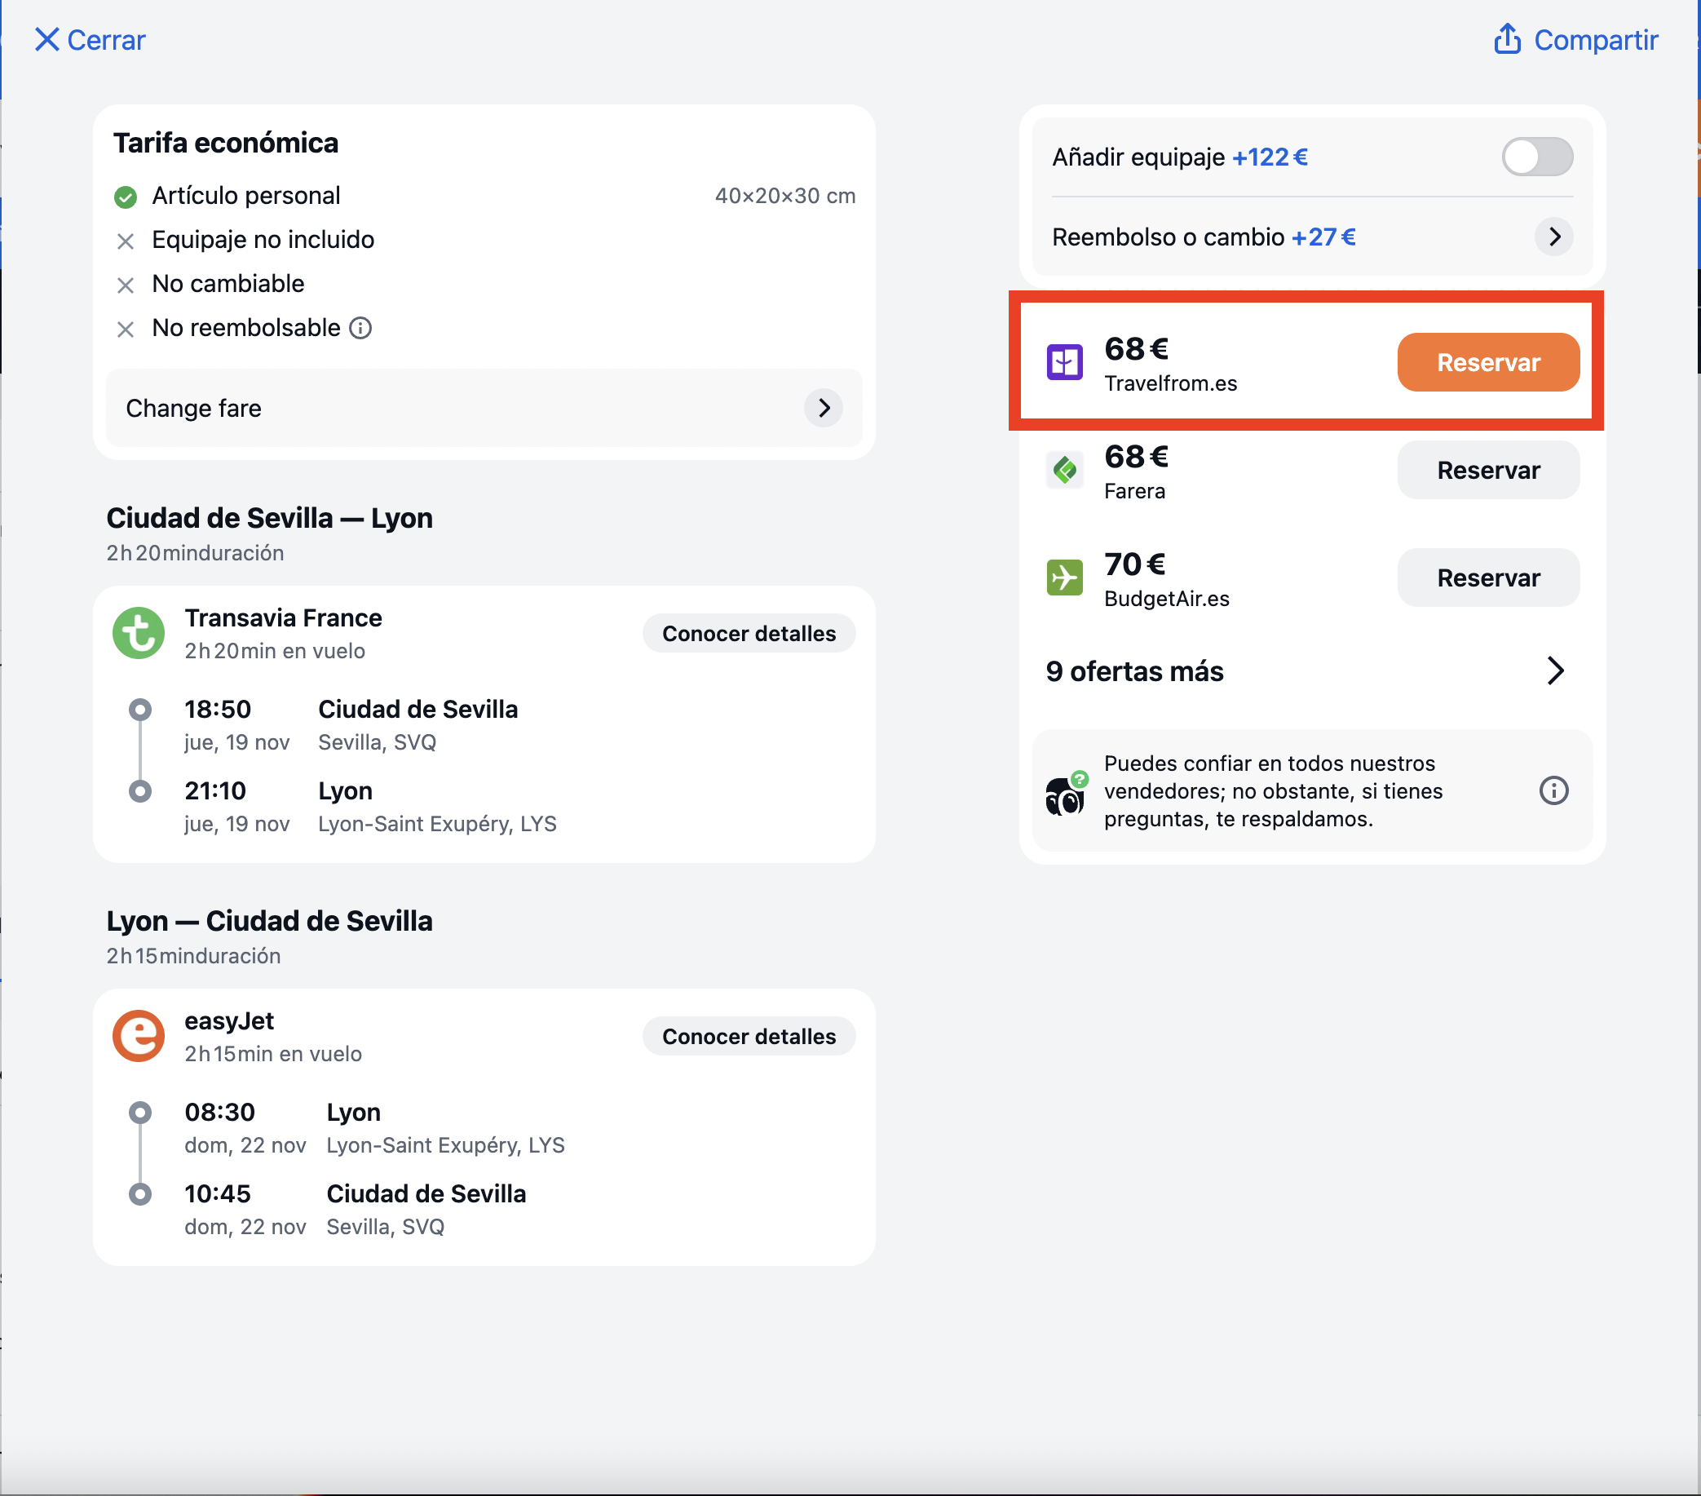Screen dimensions: 1701x1496
Task: Click Reservar for Travelfrom.es offer
Action: pos(1487,362)
